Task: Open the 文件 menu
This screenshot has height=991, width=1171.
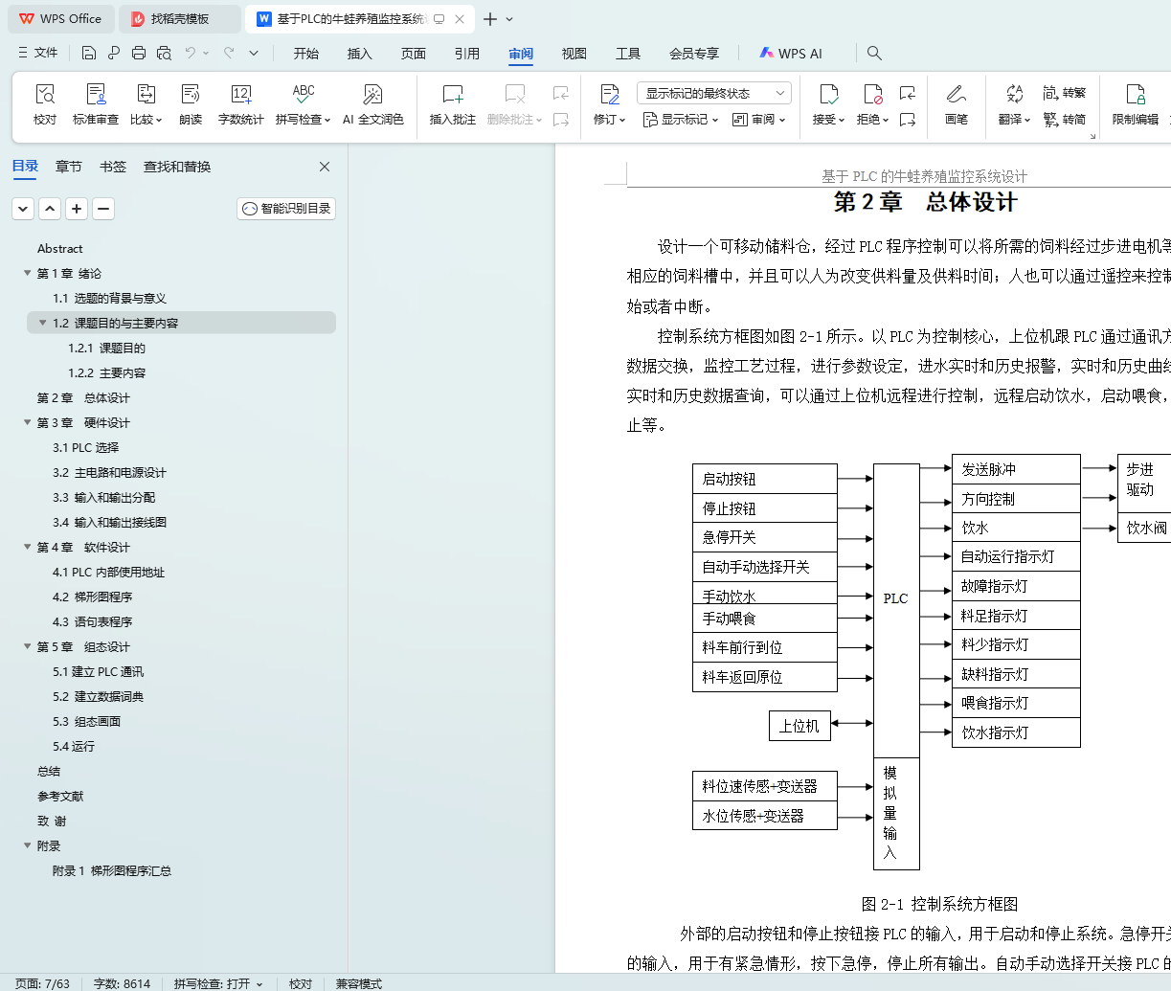Action: tap(38, 53)
